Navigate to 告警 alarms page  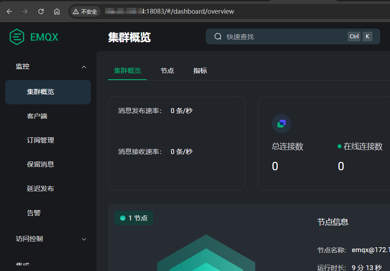(x=34, y=212)
